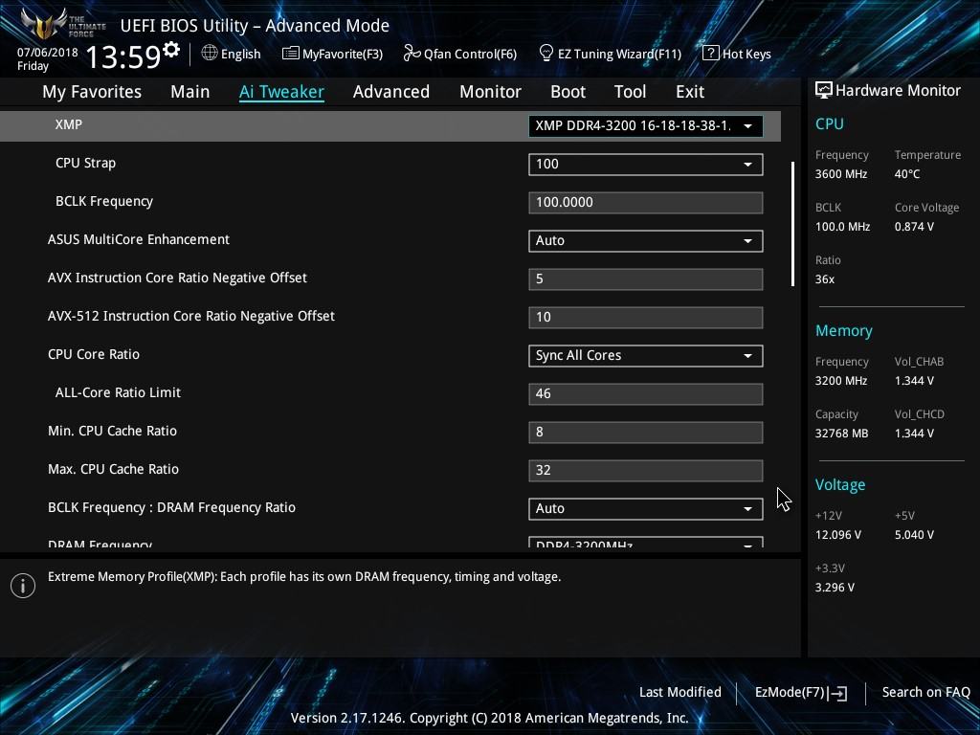Screen dimensions: 980x735
Task: Click the +3.3V reading 3.296 V
Action: pos(835,587)
